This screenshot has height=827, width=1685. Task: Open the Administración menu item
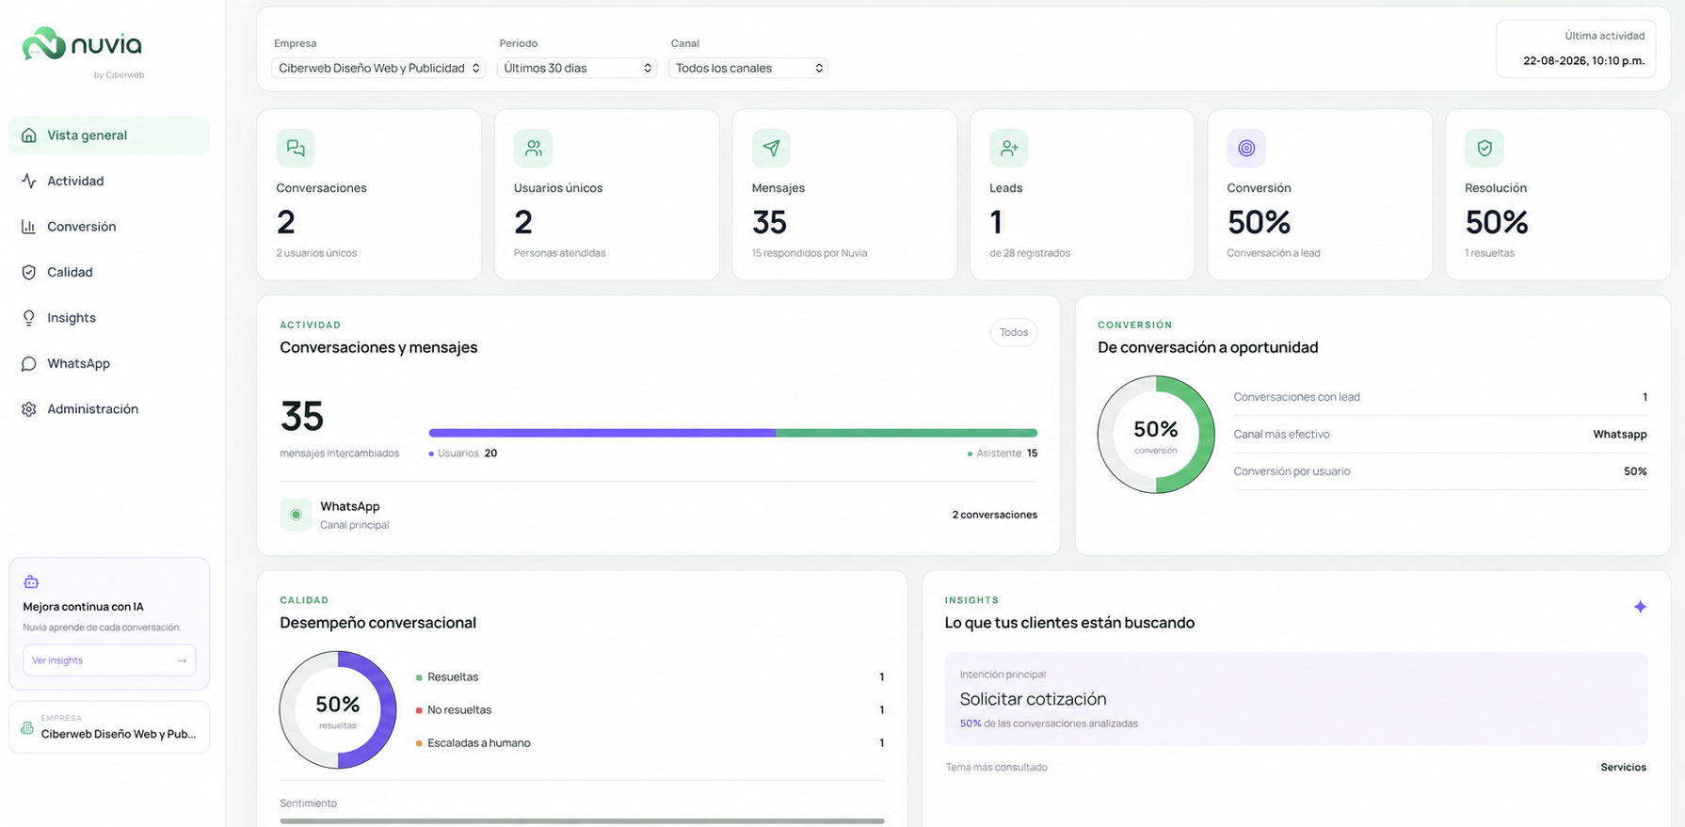click(x=109, y=409)
